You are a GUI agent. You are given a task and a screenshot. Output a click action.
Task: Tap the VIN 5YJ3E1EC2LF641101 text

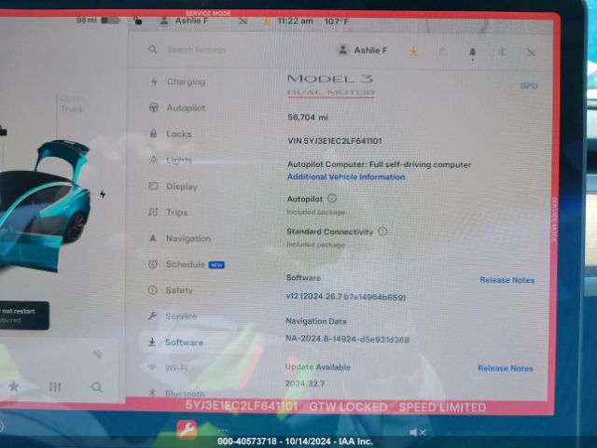335,141
